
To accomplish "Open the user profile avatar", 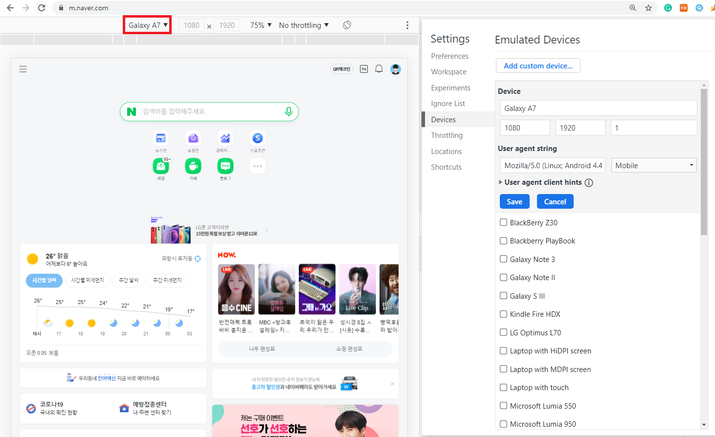I will click(396, 69).
